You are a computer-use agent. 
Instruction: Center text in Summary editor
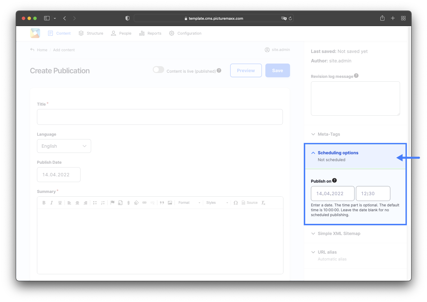pyautogui.click(x=77, y=203)
